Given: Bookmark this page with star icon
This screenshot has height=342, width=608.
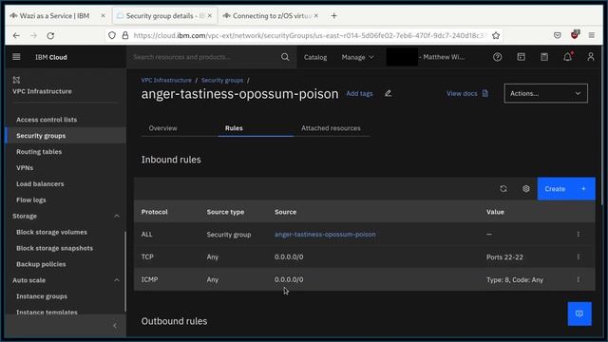Looking at the screenshot, I should click(496, 36).
